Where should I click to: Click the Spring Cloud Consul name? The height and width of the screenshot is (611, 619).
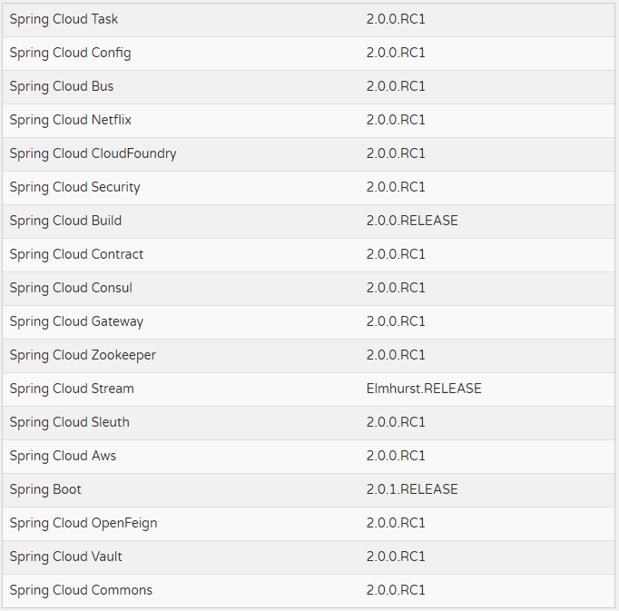coord(71,288)
